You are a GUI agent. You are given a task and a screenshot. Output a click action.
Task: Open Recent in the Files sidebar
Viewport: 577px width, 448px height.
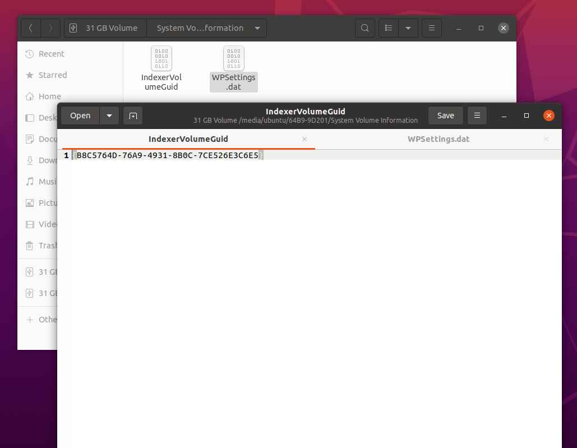point(51,54)
